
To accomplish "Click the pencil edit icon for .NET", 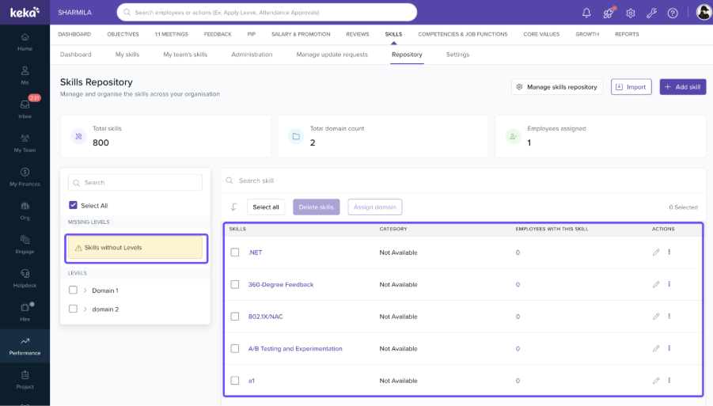I will (656, 252).
